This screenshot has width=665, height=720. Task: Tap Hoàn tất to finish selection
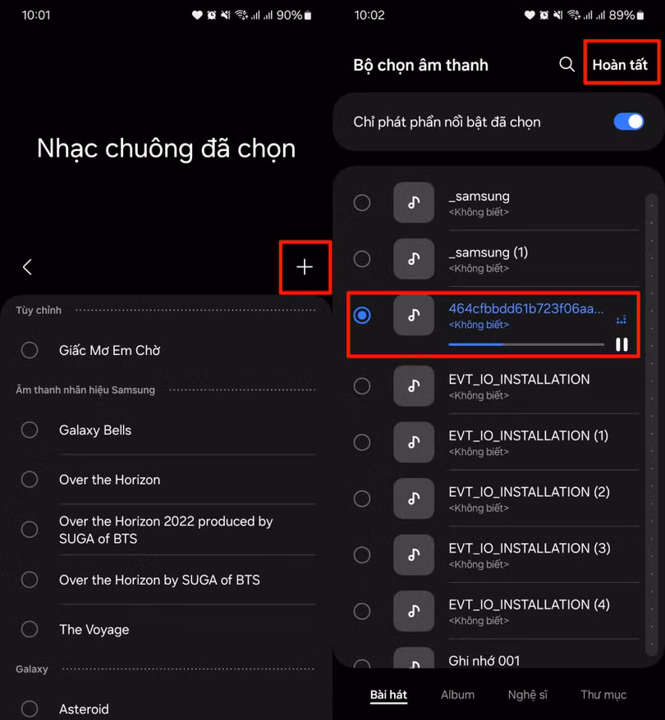620,65
